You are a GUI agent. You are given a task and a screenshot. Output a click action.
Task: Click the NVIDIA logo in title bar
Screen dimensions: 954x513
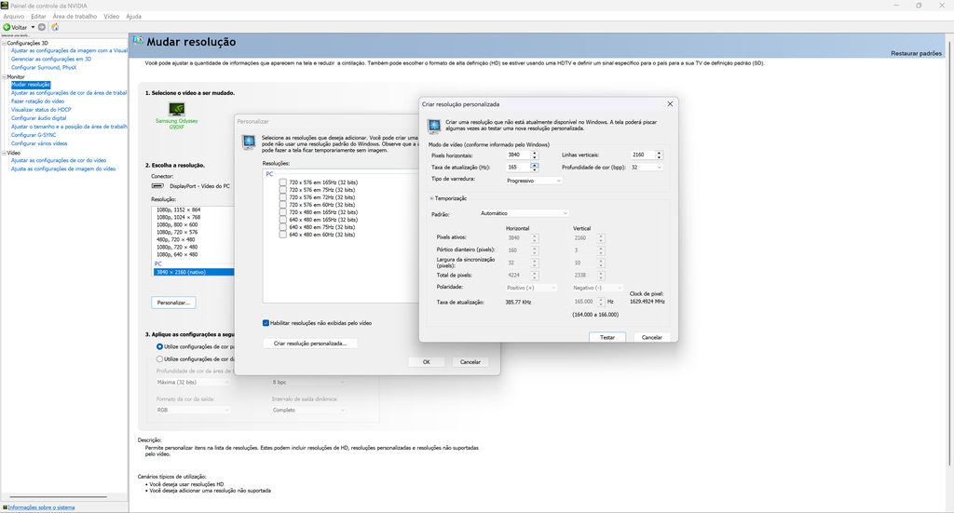pos(5,5)
